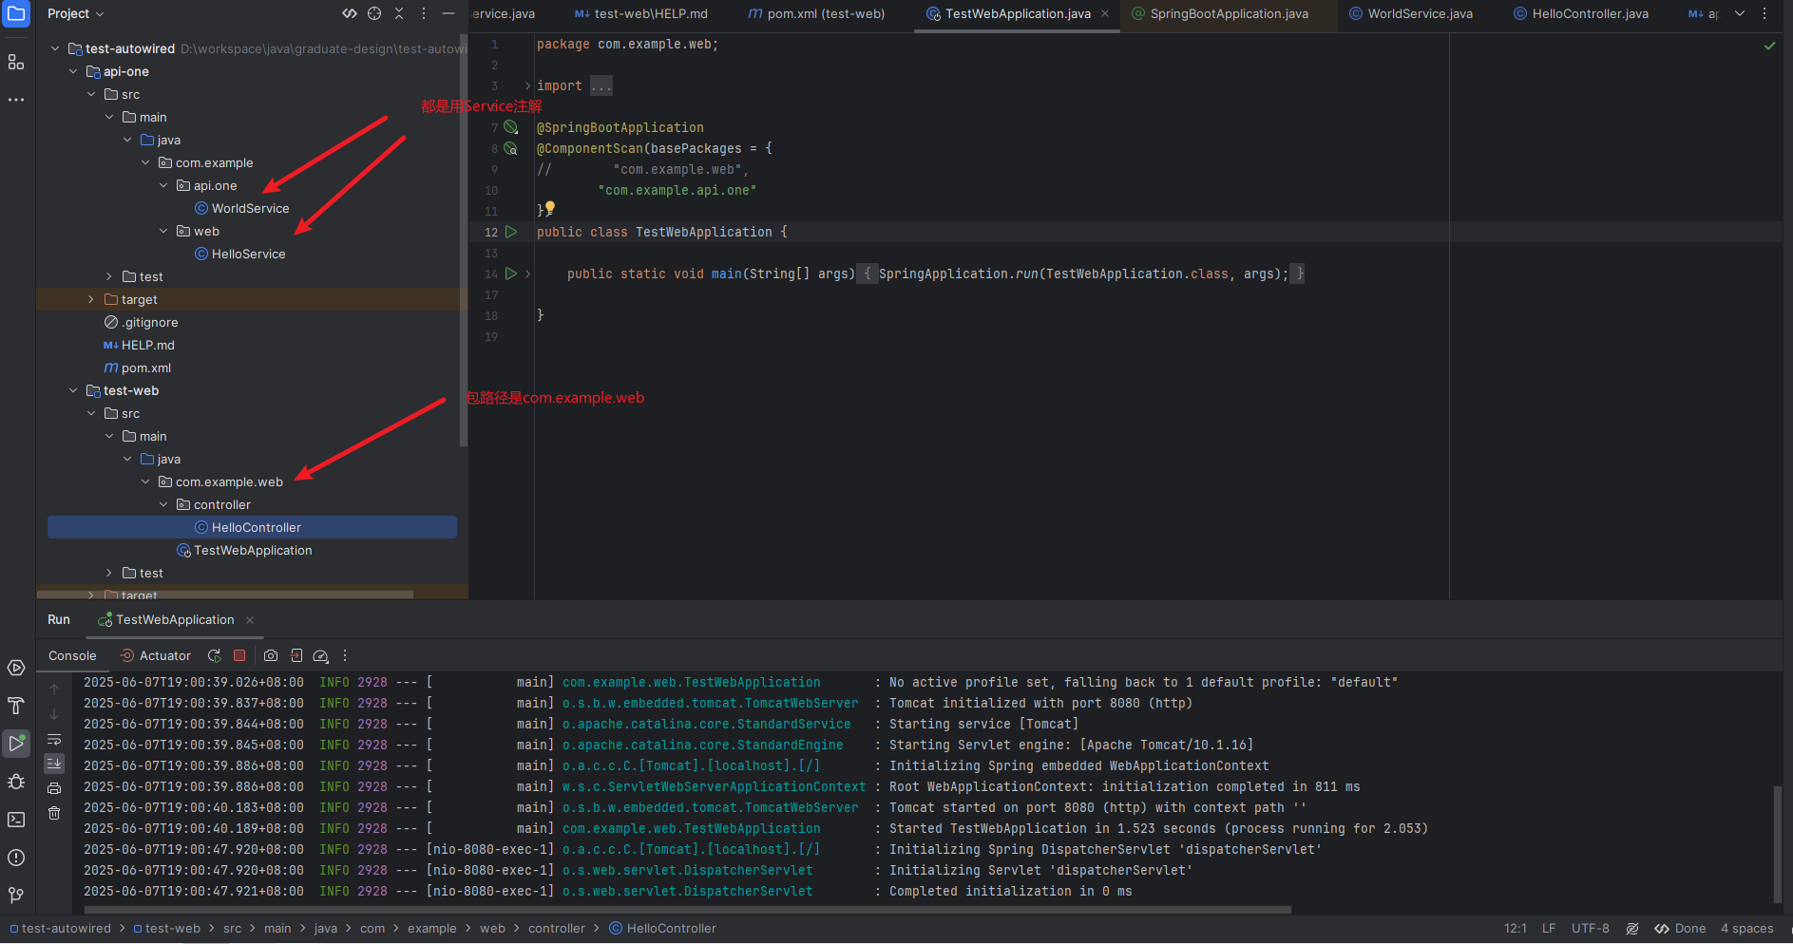Click the camera snapshot icon in Run toolbar
The height and width of the screenshot is (944, 1793).
click(x=271, y=655)
